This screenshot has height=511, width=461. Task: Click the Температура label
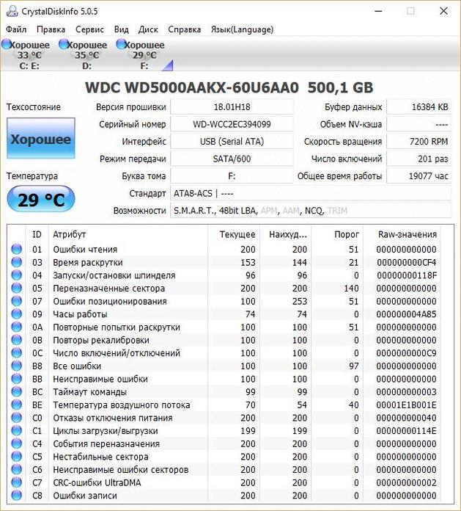pos(32,176)
